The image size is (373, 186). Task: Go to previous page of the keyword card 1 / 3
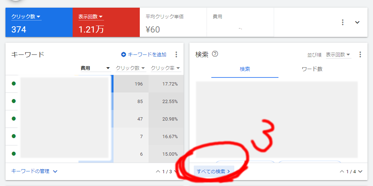click(158, 171)
